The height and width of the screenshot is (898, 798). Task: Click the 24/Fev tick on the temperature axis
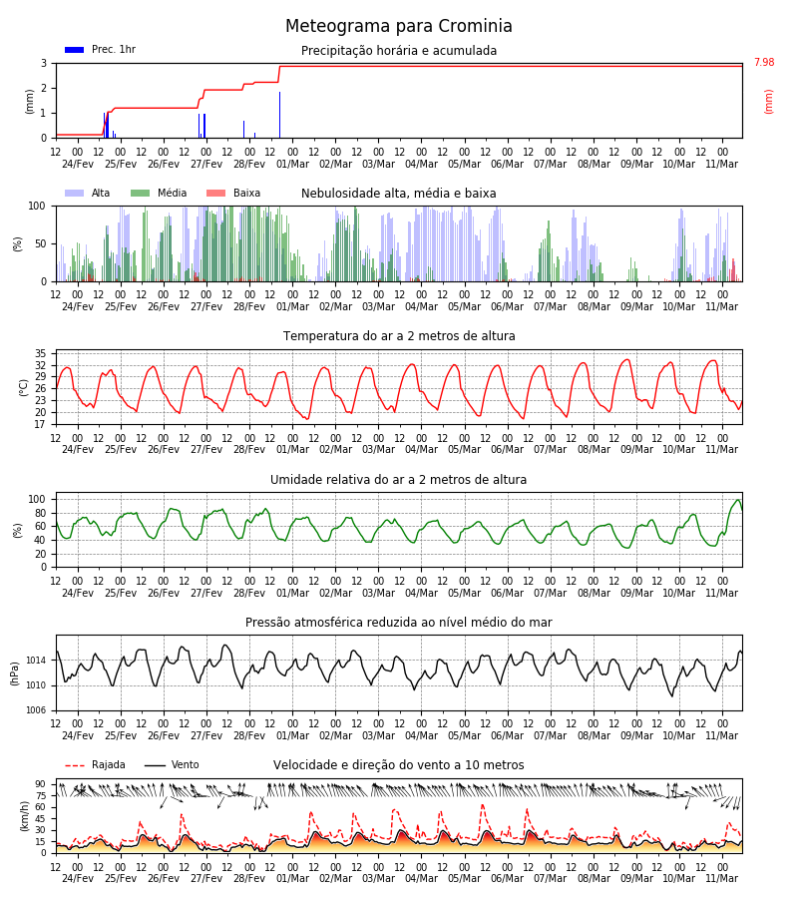tap(77, 450)
